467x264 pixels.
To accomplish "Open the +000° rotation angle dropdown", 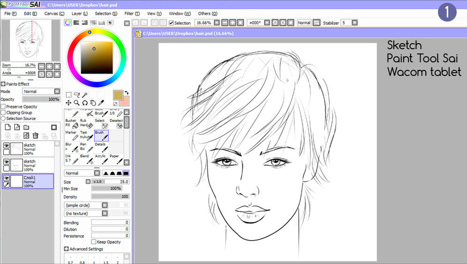I will tap(267, 23).
